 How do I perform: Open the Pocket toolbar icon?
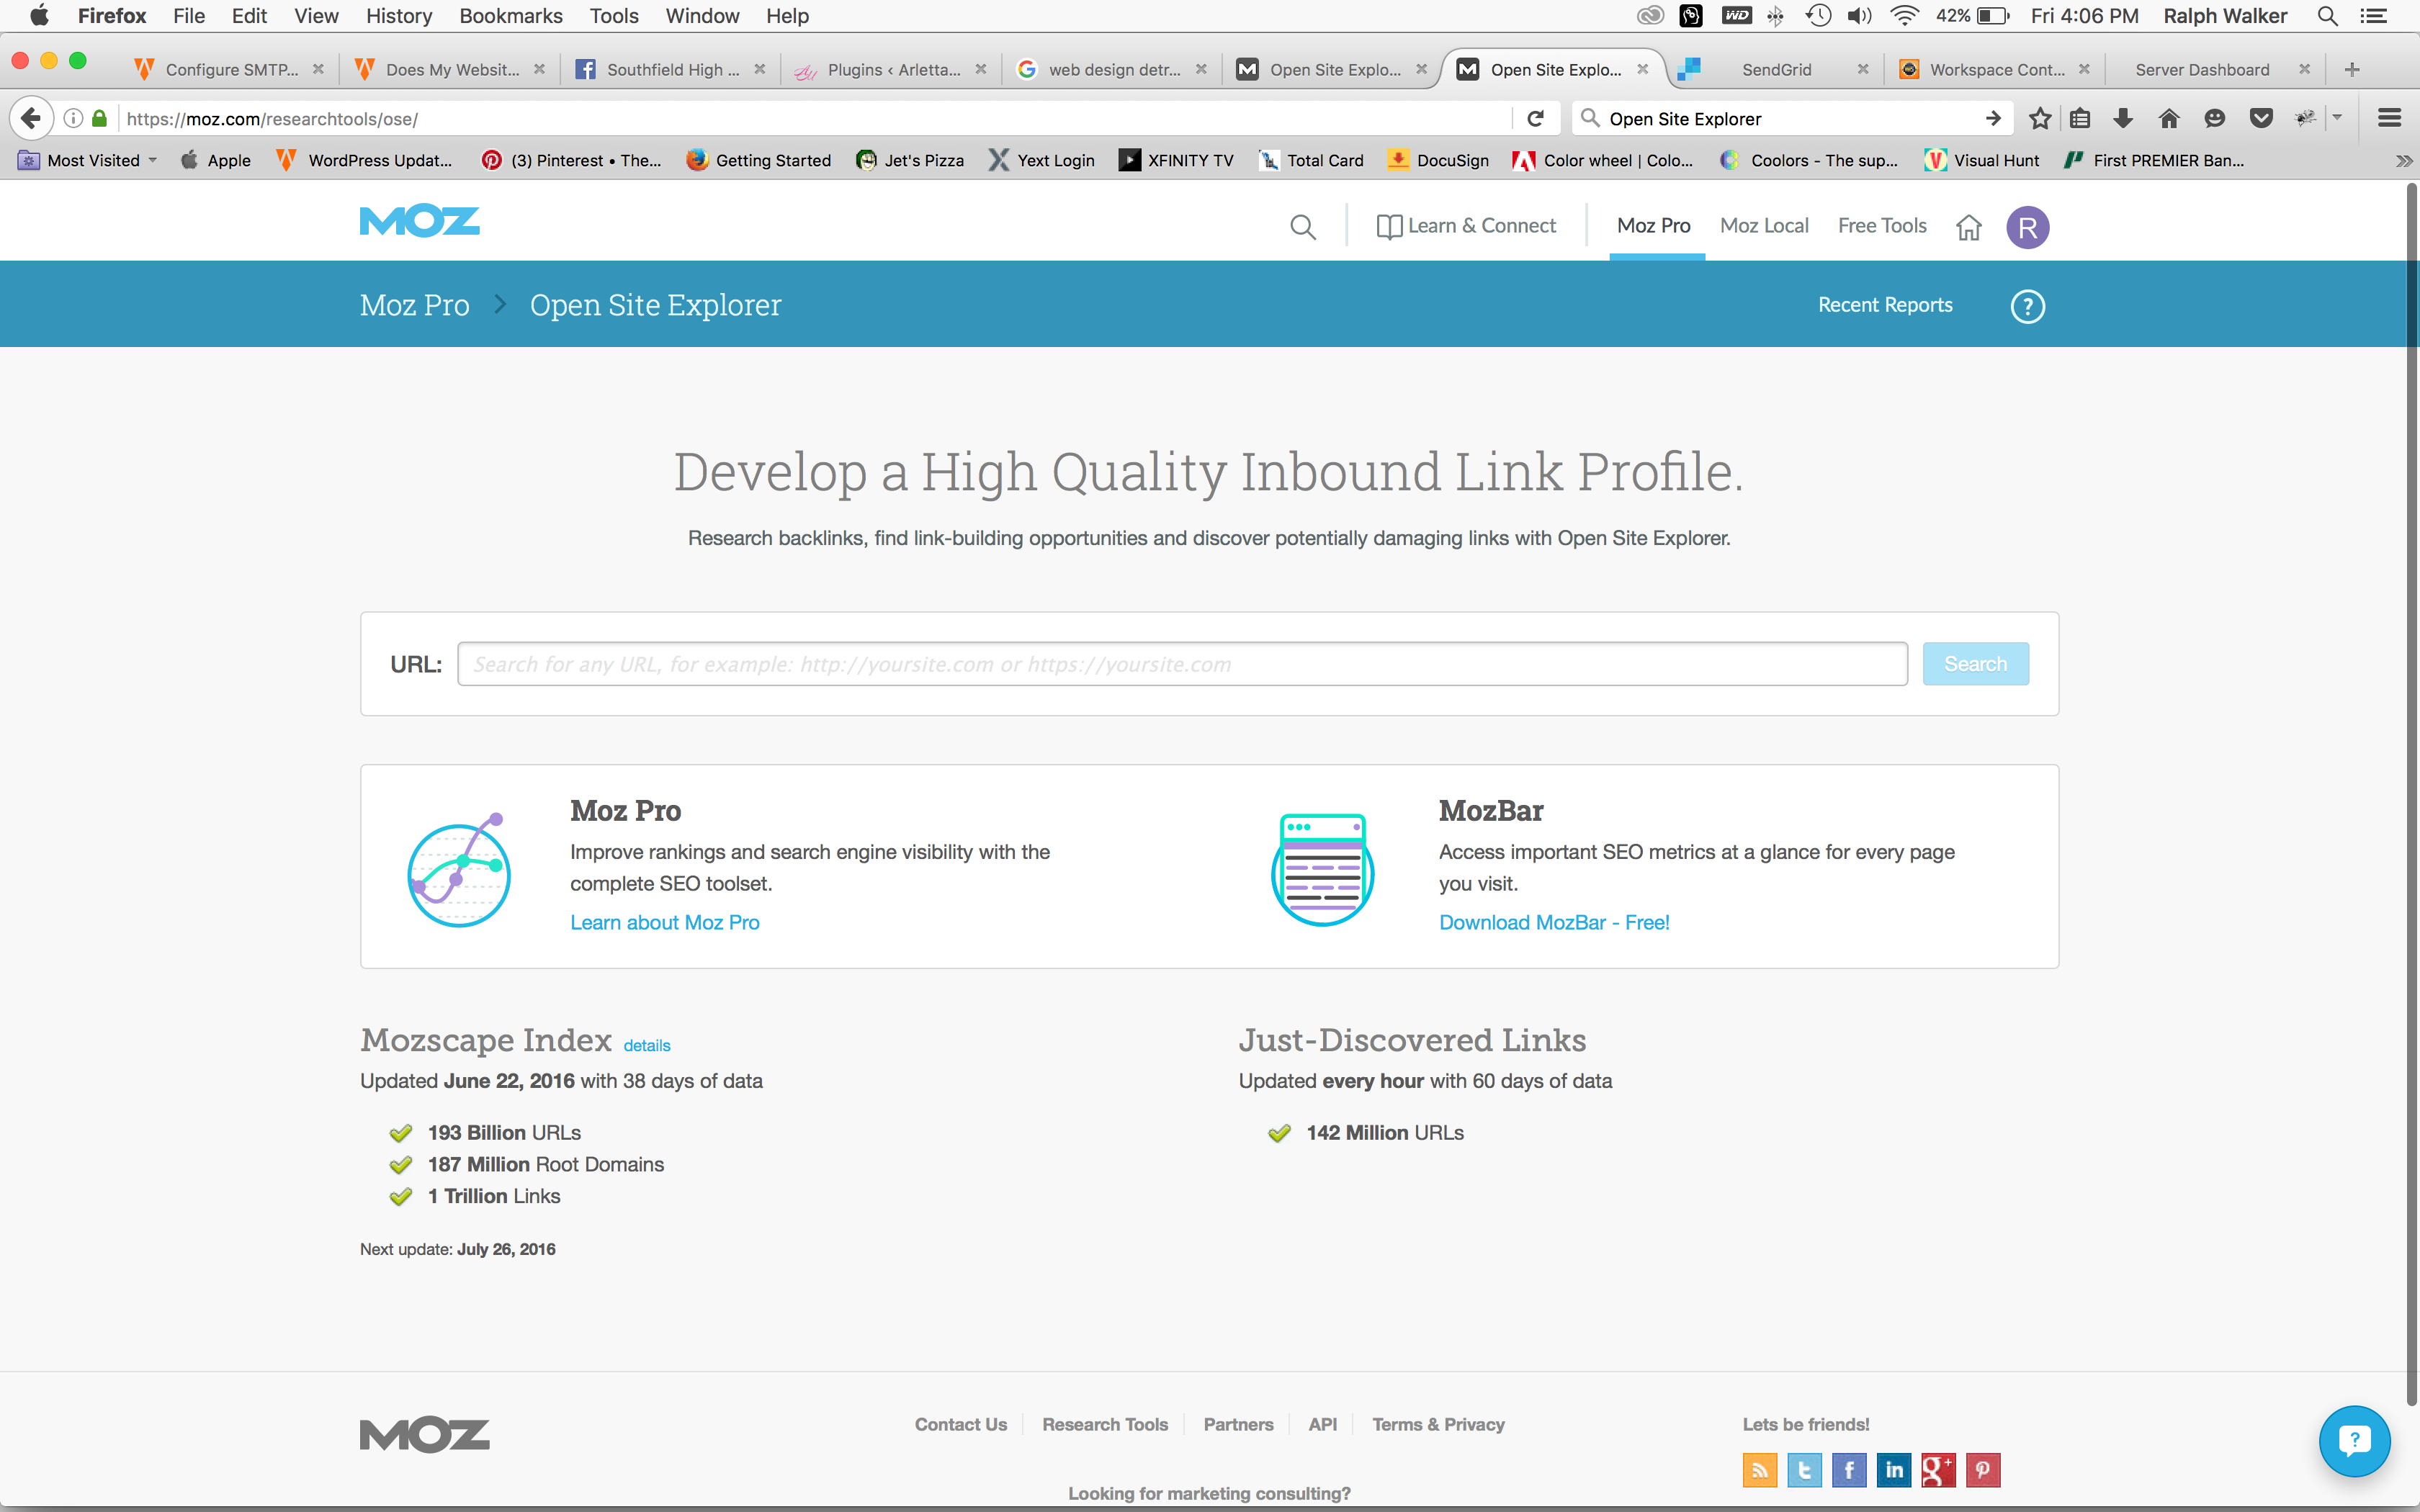(x=2261, y=118)
